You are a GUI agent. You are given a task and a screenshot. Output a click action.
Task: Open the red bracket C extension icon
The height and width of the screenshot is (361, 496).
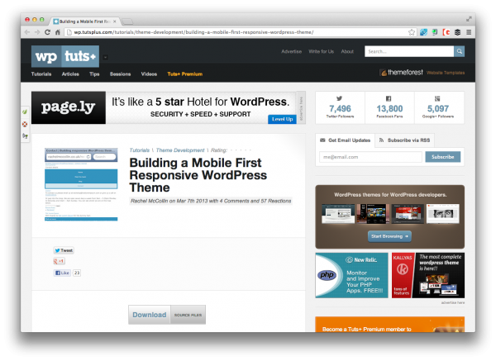click(x=446, y=32)
